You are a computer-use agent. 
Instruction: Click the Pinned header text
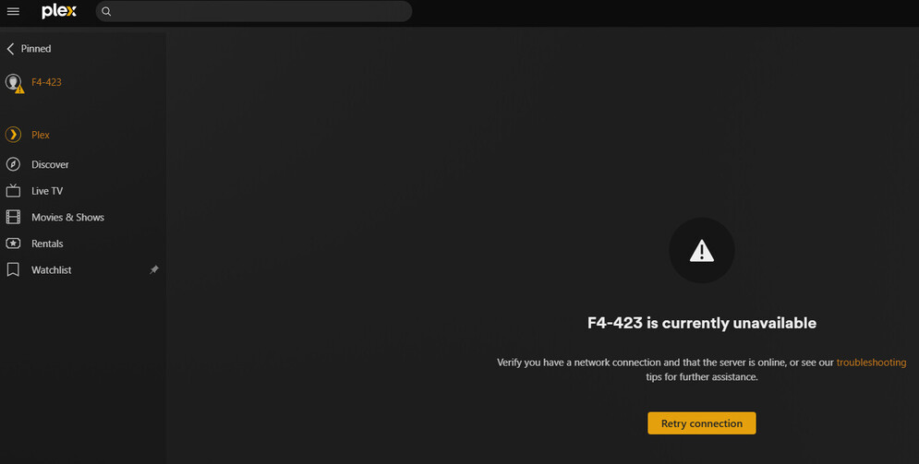tap(36, 49)
